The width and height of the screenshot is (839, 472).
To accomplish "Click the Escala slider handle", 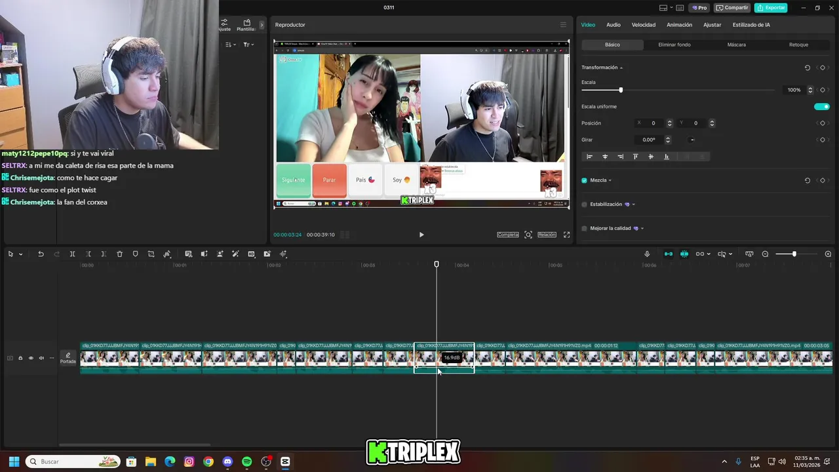I will tap(621, 90).
